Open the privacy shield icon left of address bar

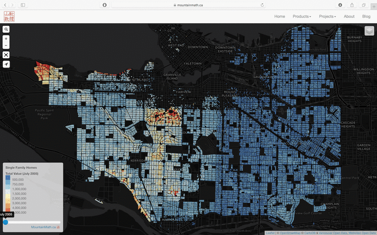[104, 5]
